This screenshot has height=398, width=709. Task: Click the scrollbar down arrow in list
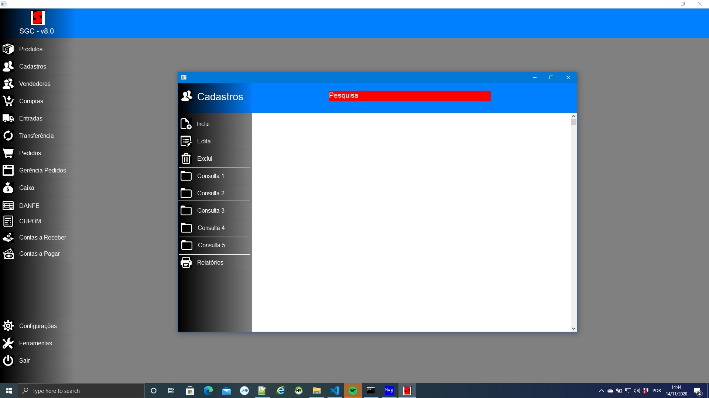pyautogui.click(x=573, y=328)
